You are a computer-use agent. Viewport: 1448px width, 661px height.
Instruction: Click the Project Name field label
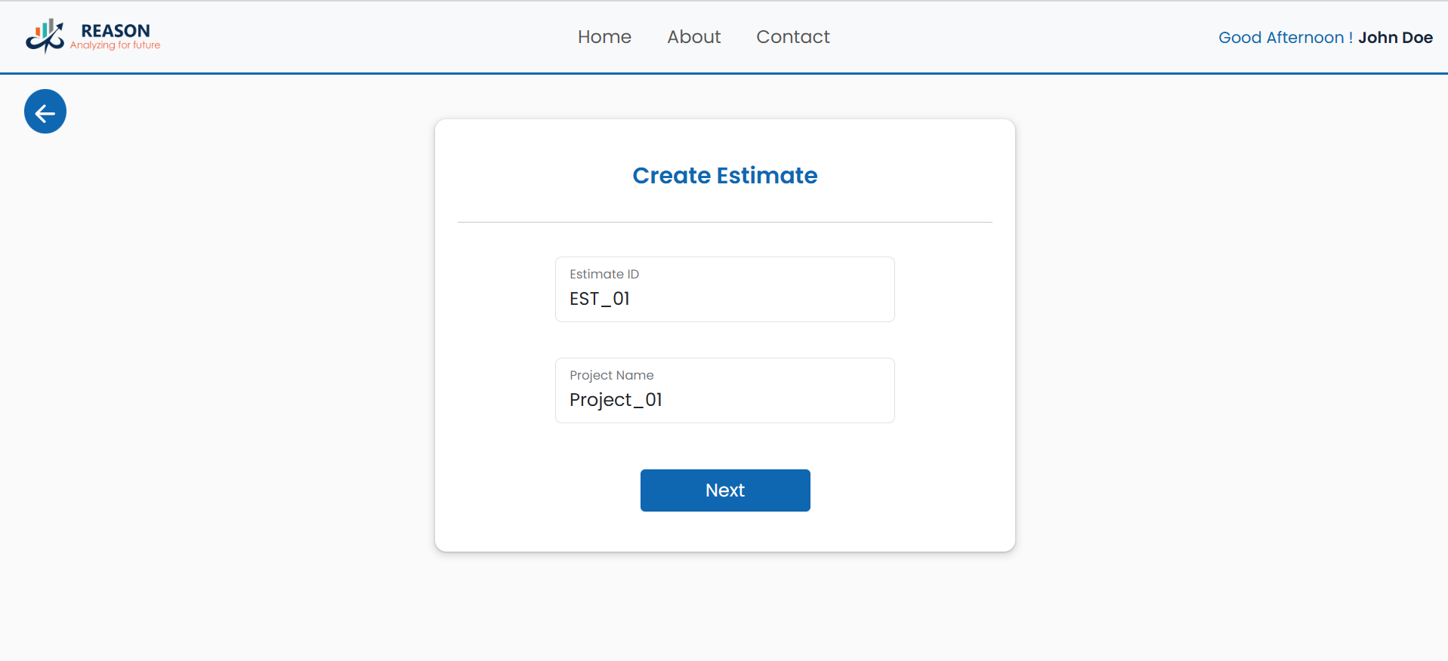(x=611, y=375)
